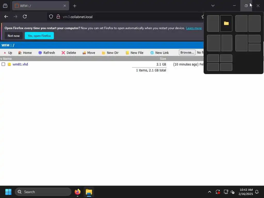The image size is (264, 198).
Task: Click the muted volume tray icon
Action: pos(233,192)
